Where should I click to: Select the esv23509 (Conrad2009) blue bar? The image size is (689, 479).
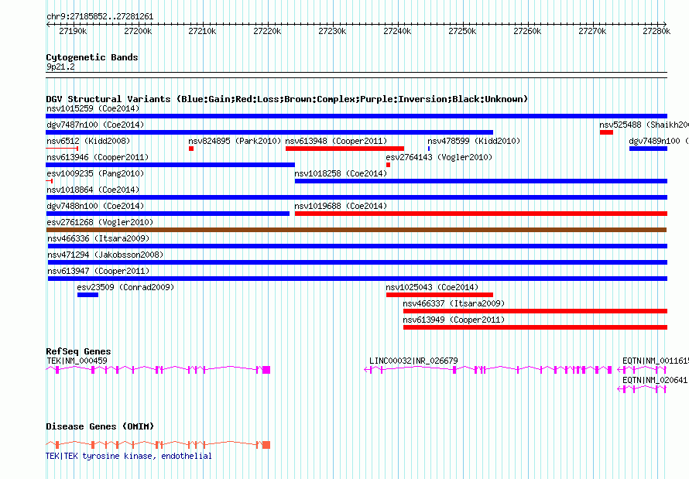click(x=88, y=295)
